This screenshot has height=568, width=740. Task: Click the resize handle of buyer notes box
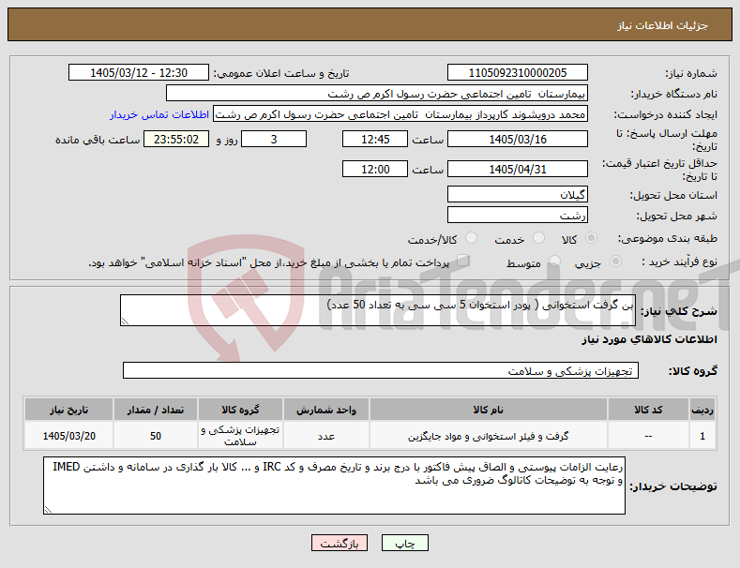click(x=48, y=510)
